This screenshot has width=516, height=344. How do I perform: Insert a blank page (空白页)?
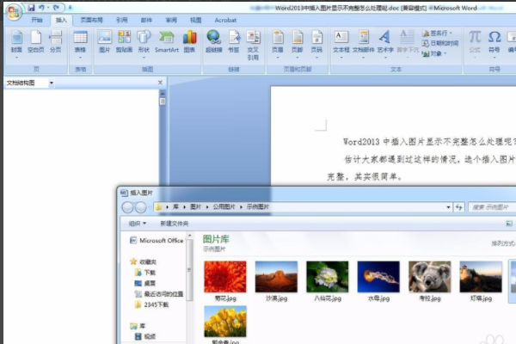[36, 44]
